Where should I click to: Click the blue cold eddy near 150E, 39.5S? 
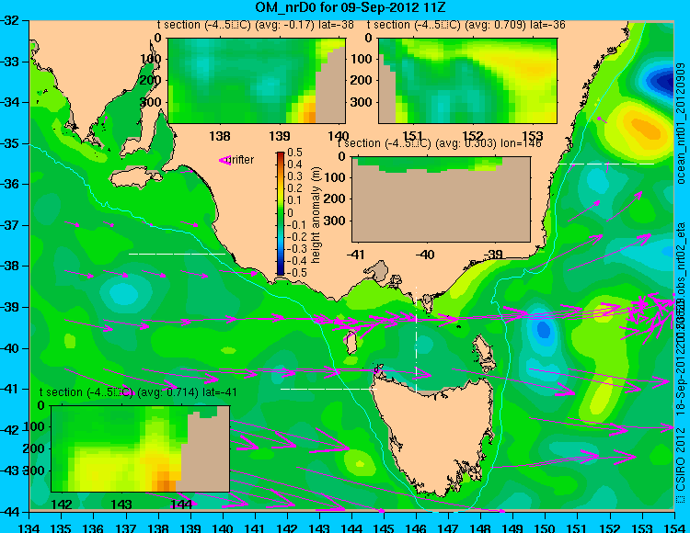[x=543, y=329]
